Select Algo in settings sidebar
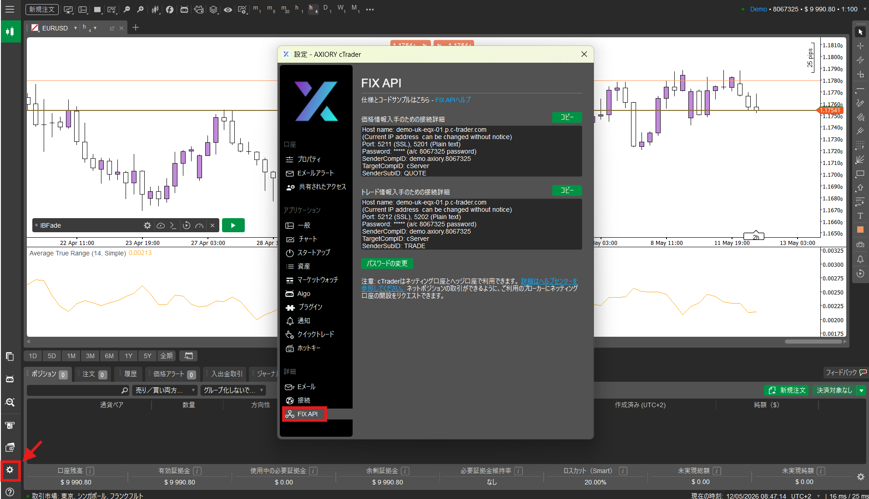 [304, 294]
